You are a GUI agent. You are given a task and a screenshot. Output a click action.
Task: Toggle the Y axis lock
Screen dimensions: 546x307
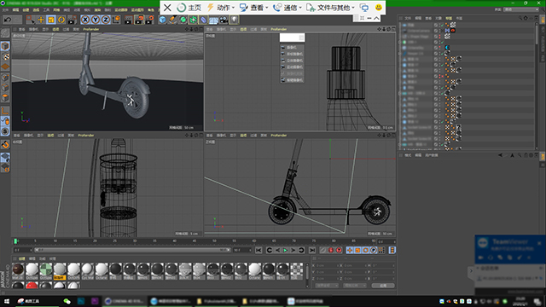coord(96,20)
